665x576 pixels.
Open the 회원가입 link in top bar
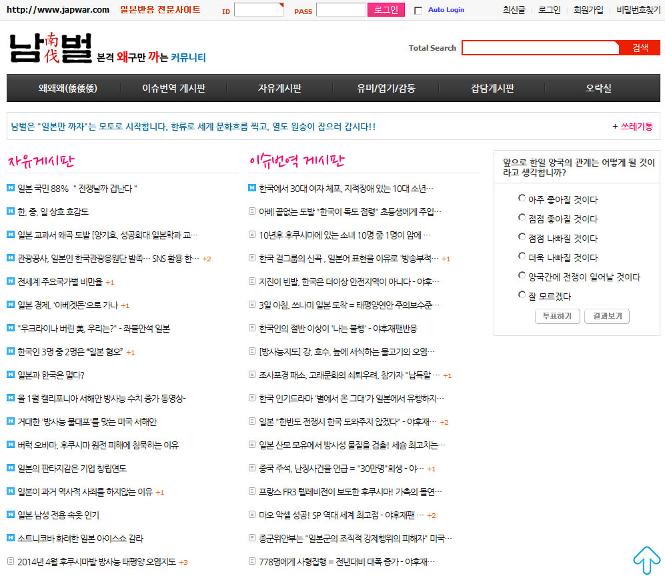[x=588, y=10]
